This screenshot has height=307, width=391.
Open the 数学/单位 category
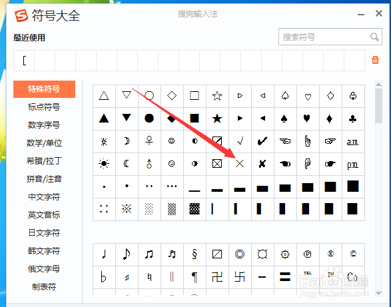pos(44,143)
